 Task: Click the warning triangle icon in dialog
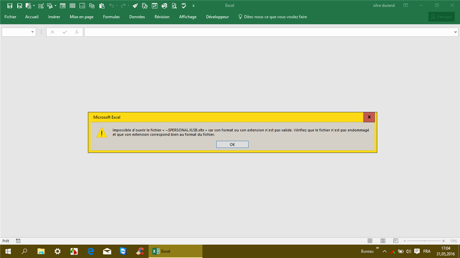pyautogui.click(x=102, y=132)
